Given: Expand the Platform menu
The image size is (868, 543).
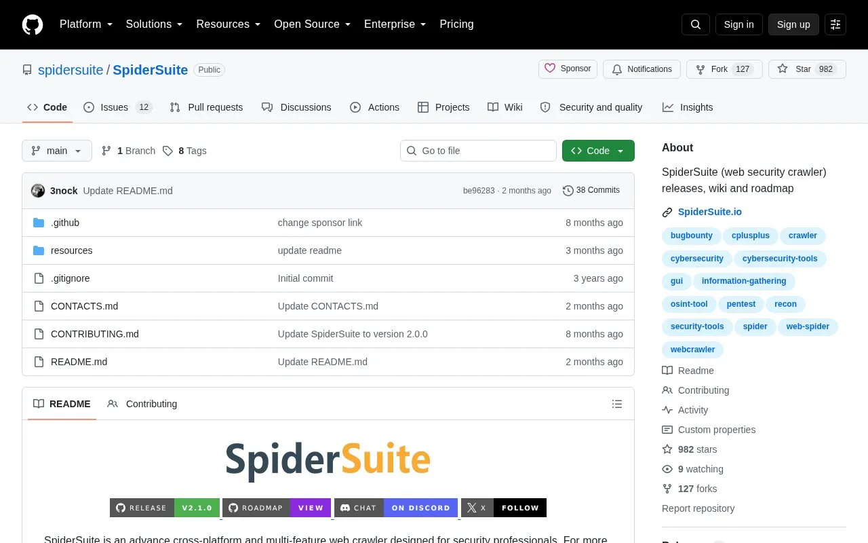Looking at the screenshot, I should click(86, 24).
